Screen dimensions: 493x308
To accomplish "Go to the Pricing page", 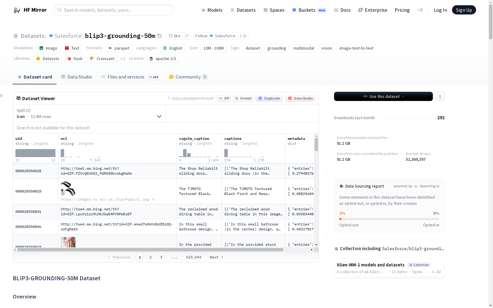I will pyautogui.click(x=402, y=10).
